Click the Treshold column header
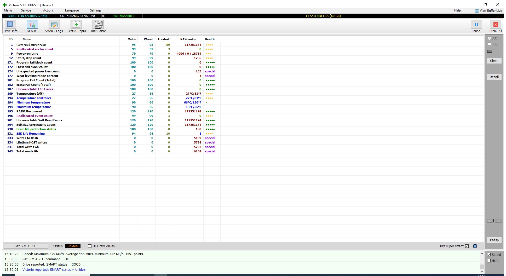This screenshot has height=276, width=506. (164, 39)
